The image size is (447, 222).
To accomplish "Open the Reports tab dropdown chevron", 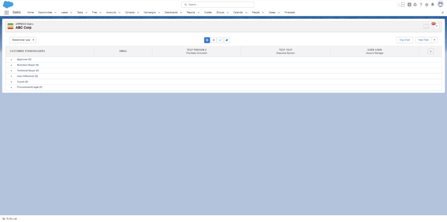I will coord(198,13).
